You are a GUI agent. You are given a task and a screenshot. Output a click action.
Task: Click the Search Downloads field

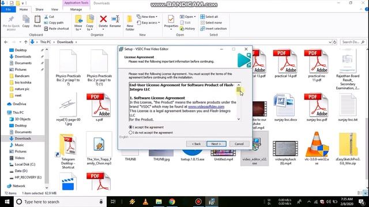353,42
